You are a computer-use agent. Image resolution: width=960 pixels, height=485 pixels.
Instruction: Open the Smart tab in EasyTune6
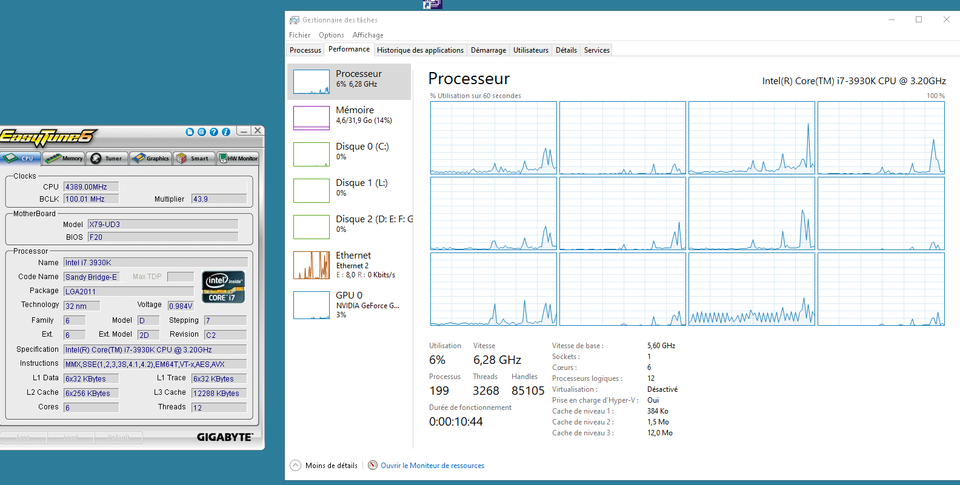coord(194,159)
